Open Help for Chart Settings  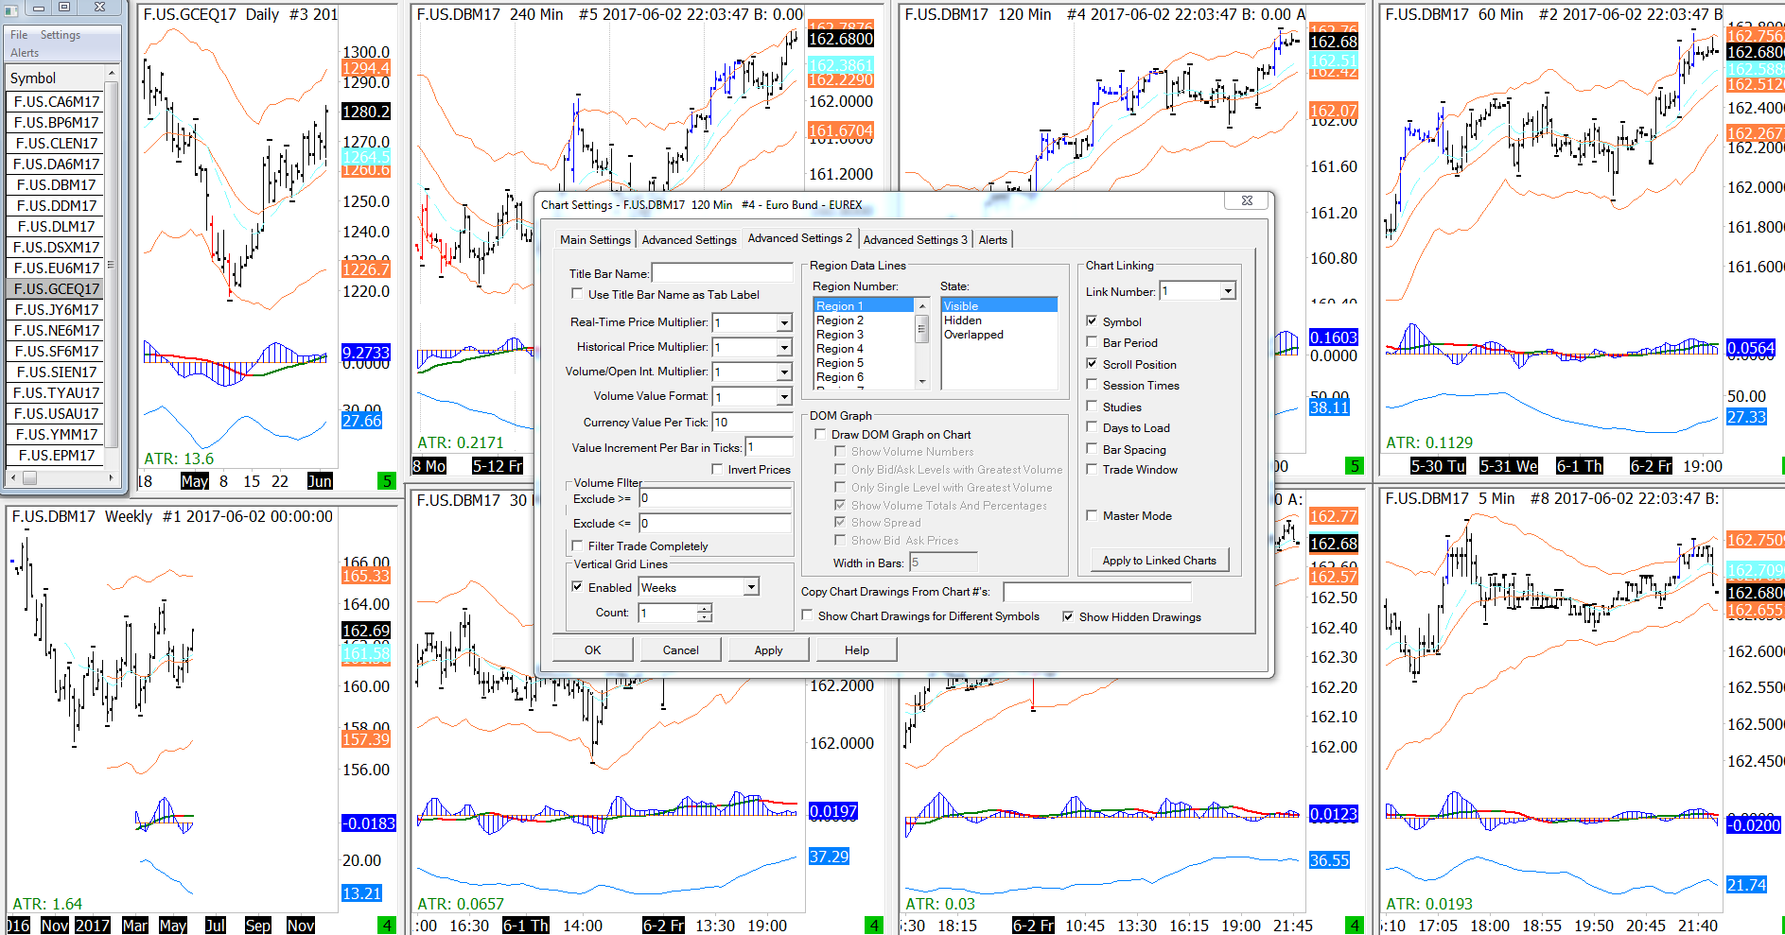pos(857,649)
